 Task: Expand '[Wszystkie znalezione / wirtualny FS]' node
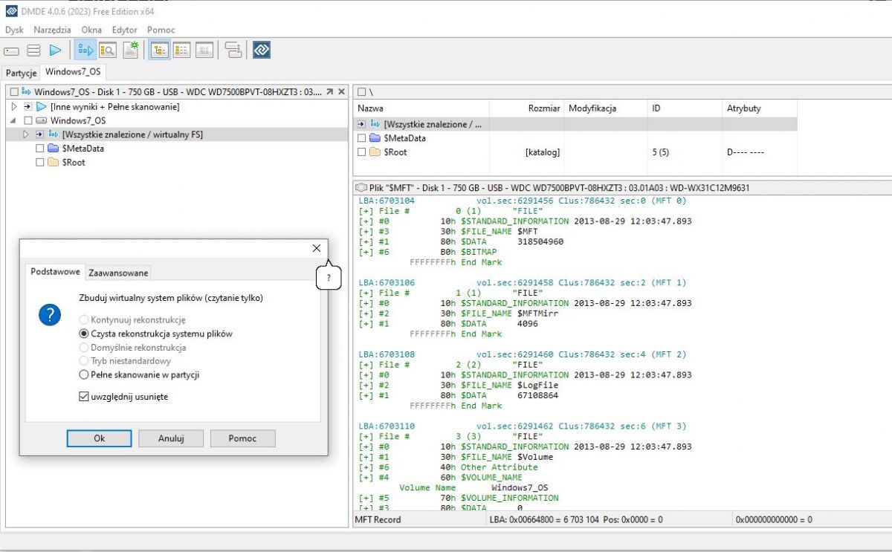pos(25,134)
